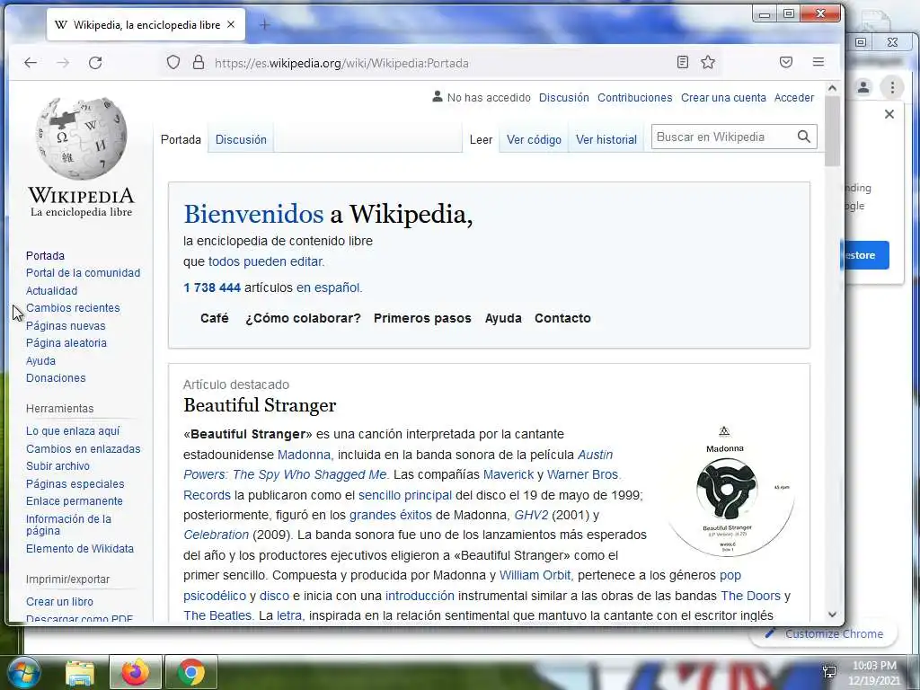Image resolution: width=920 pixels, height=690 pixels.
Task: Open the Firefox hamburger menu
Action: (818, 62)
